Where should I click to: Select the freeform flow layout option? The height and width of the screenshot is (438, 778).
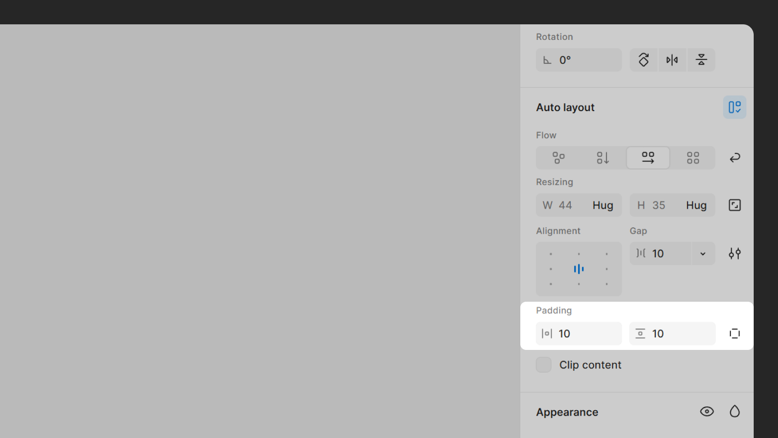(558, 158)
